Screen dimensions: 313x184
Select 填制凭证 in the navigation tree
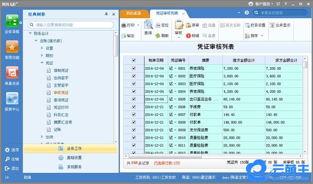click(x=61, y=71)
